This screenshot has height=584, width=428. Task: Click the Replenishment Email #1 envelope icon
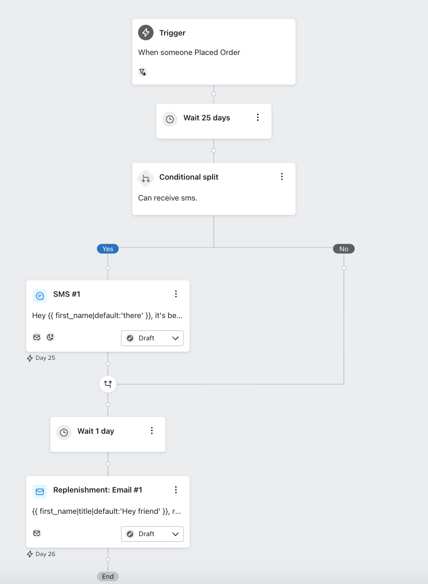(x=40, y=492)
